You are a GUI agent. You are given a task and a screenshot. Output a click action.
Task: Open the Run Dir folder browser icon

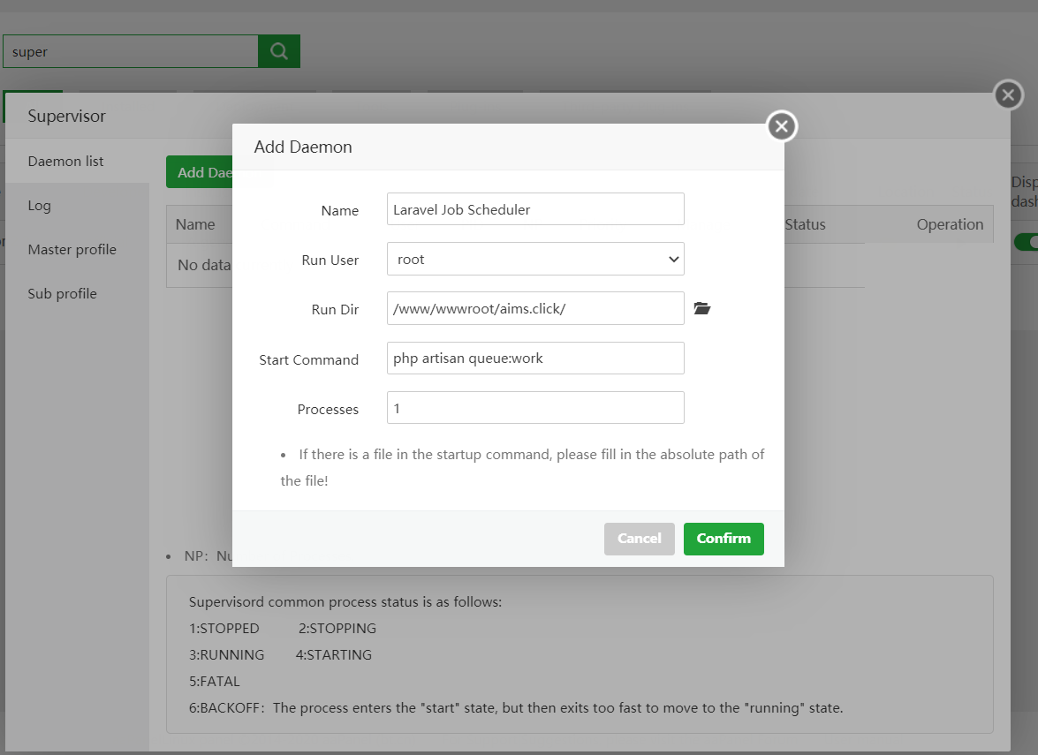coord(701,308)
